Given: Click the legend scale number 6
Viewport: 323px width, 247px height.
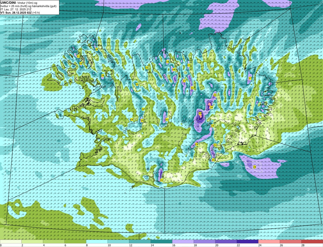Looking at the screenshot, I should (x=65, y=245).
